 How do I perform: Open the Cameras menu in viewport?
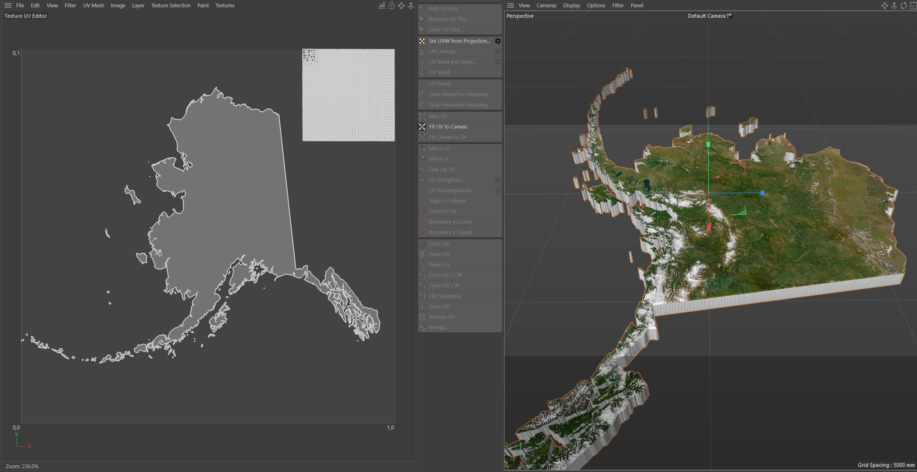(x=546, y=5)
